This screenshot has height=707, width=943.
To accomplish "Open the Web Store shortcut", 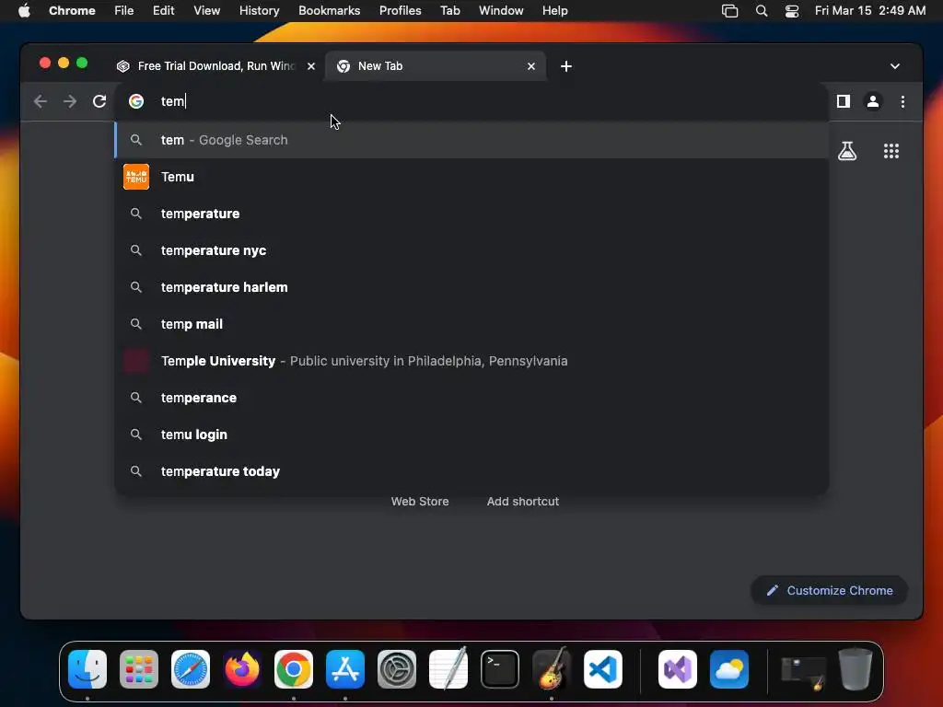I will (420, 502).
